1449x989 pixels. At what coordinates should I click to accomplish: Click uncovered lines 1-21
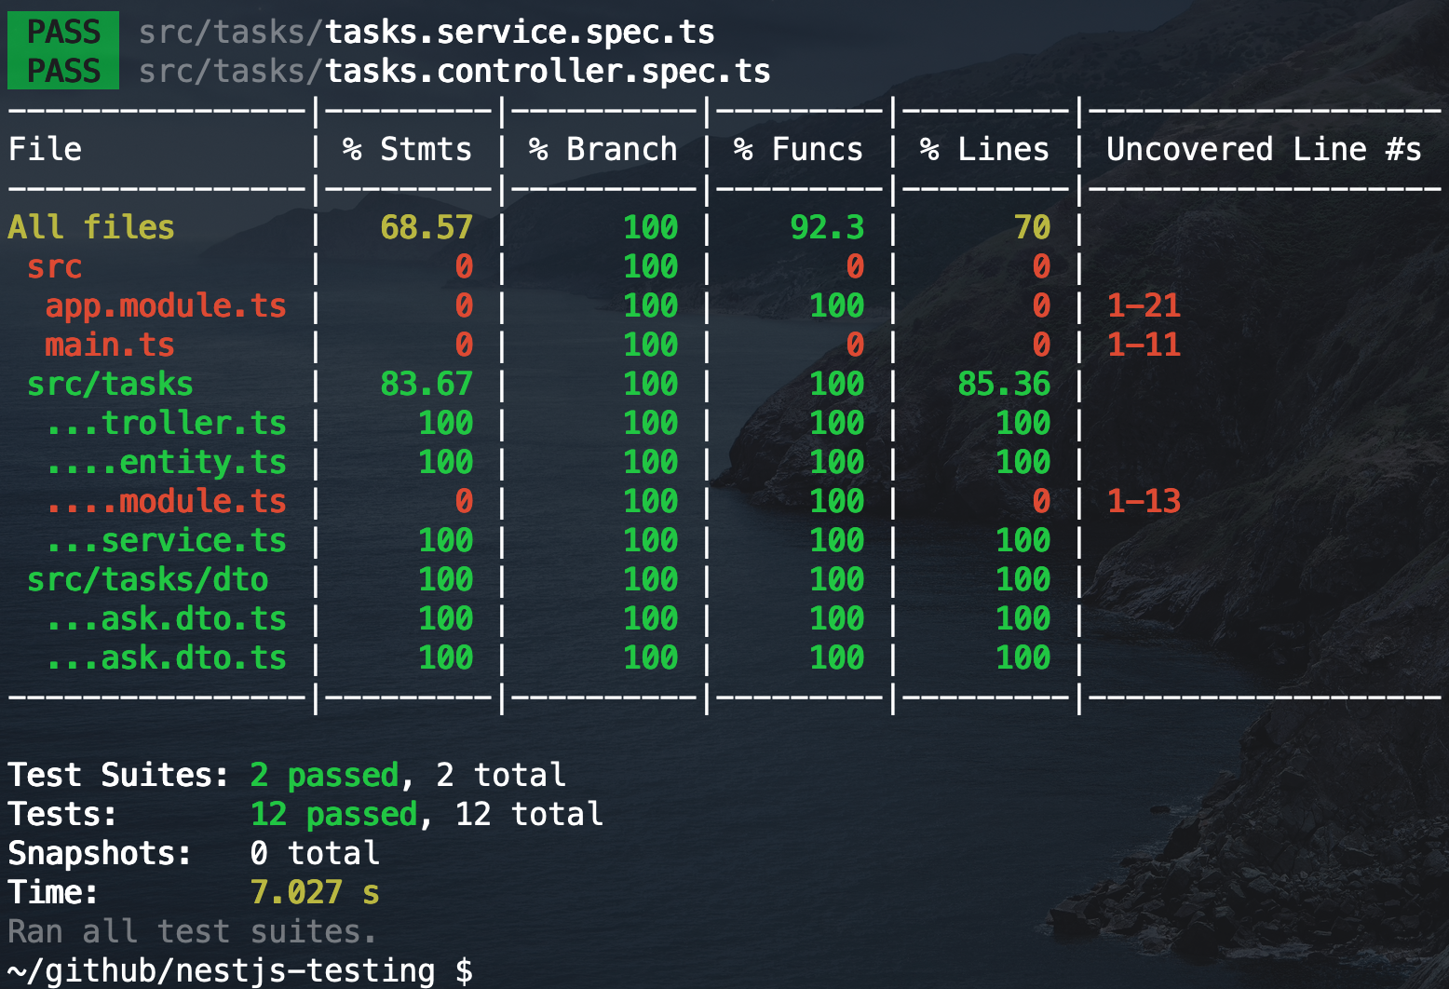[x=1144, y=305]
